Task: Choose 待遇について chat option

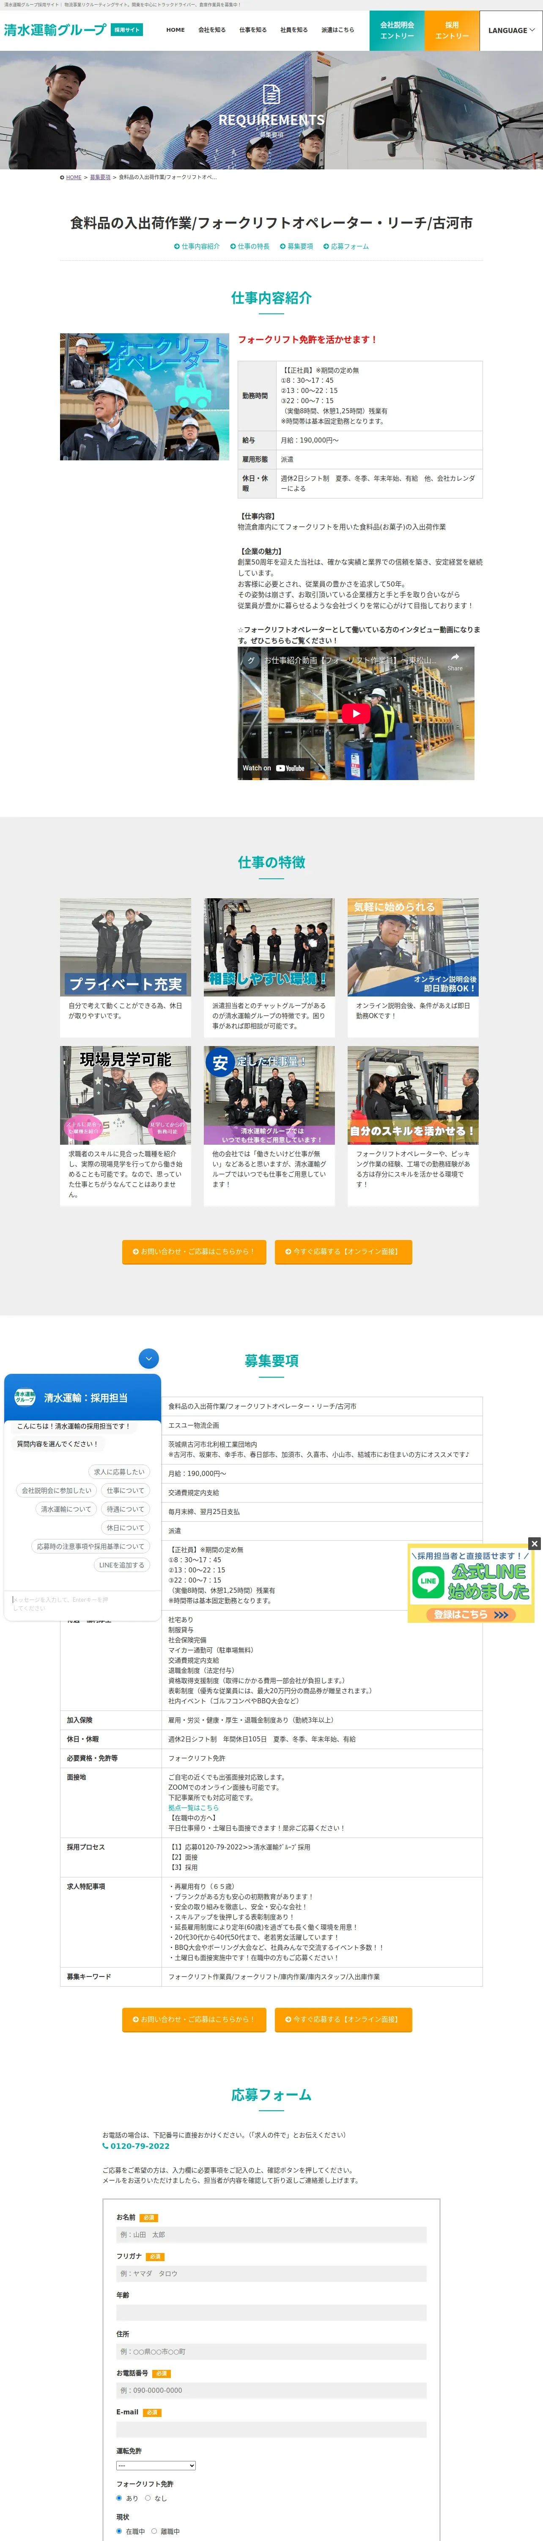Action: 125,1509
